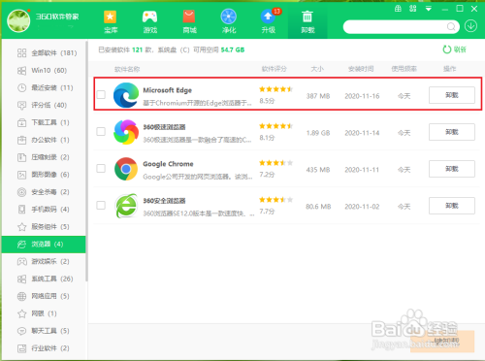
Task: Uninstall Microsoft Edge via its 卸载 button
Action: (x=452, y=95)
